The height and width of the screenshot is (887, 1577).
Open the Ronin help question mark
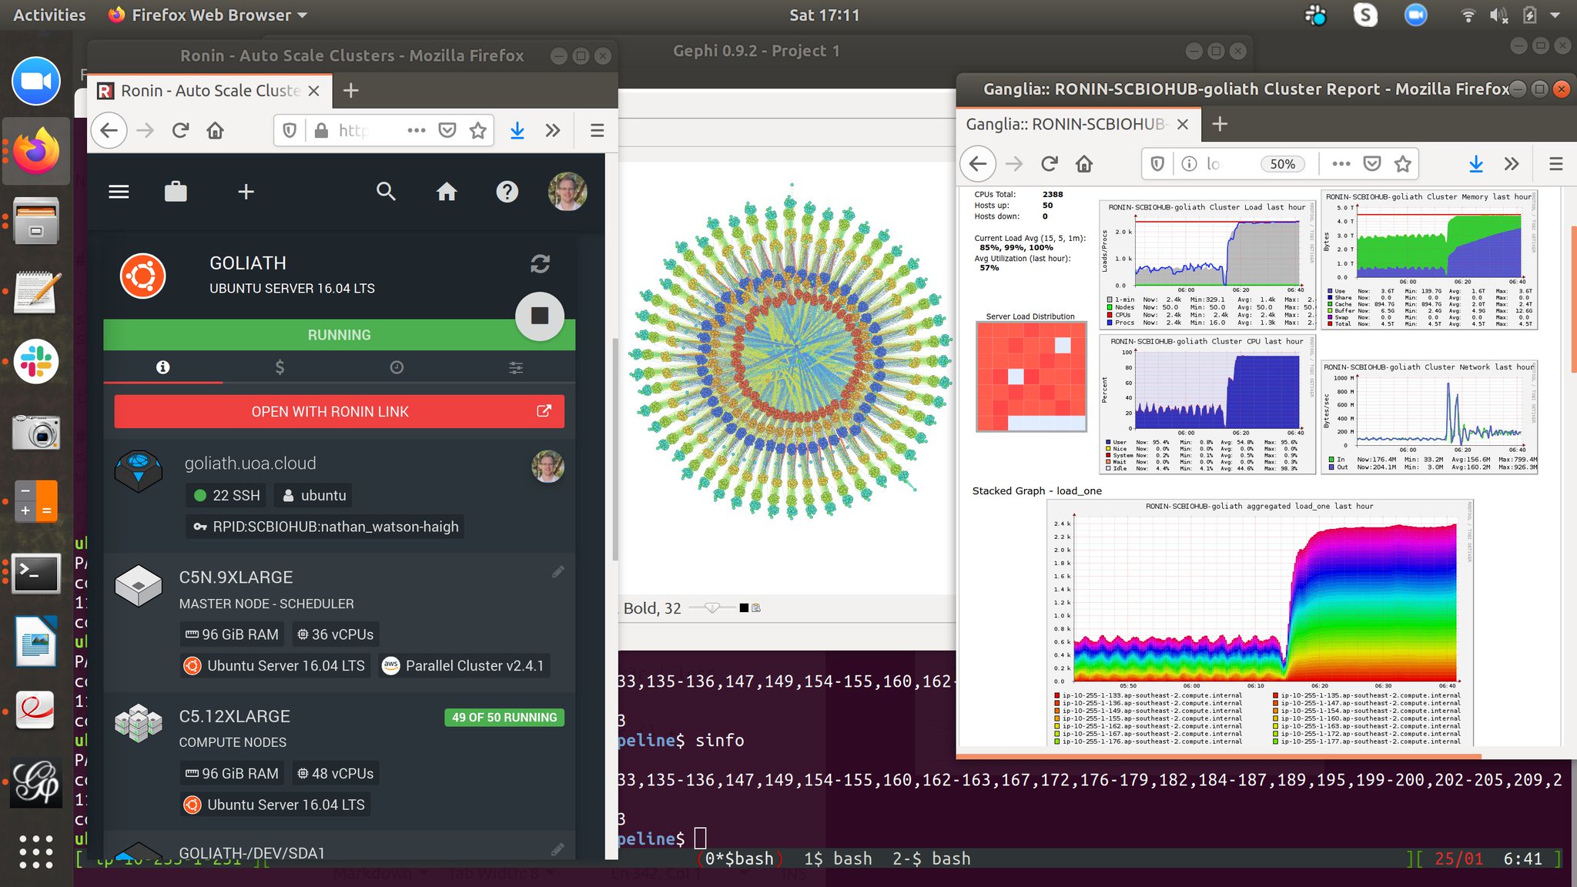click(x=507, y=192)
